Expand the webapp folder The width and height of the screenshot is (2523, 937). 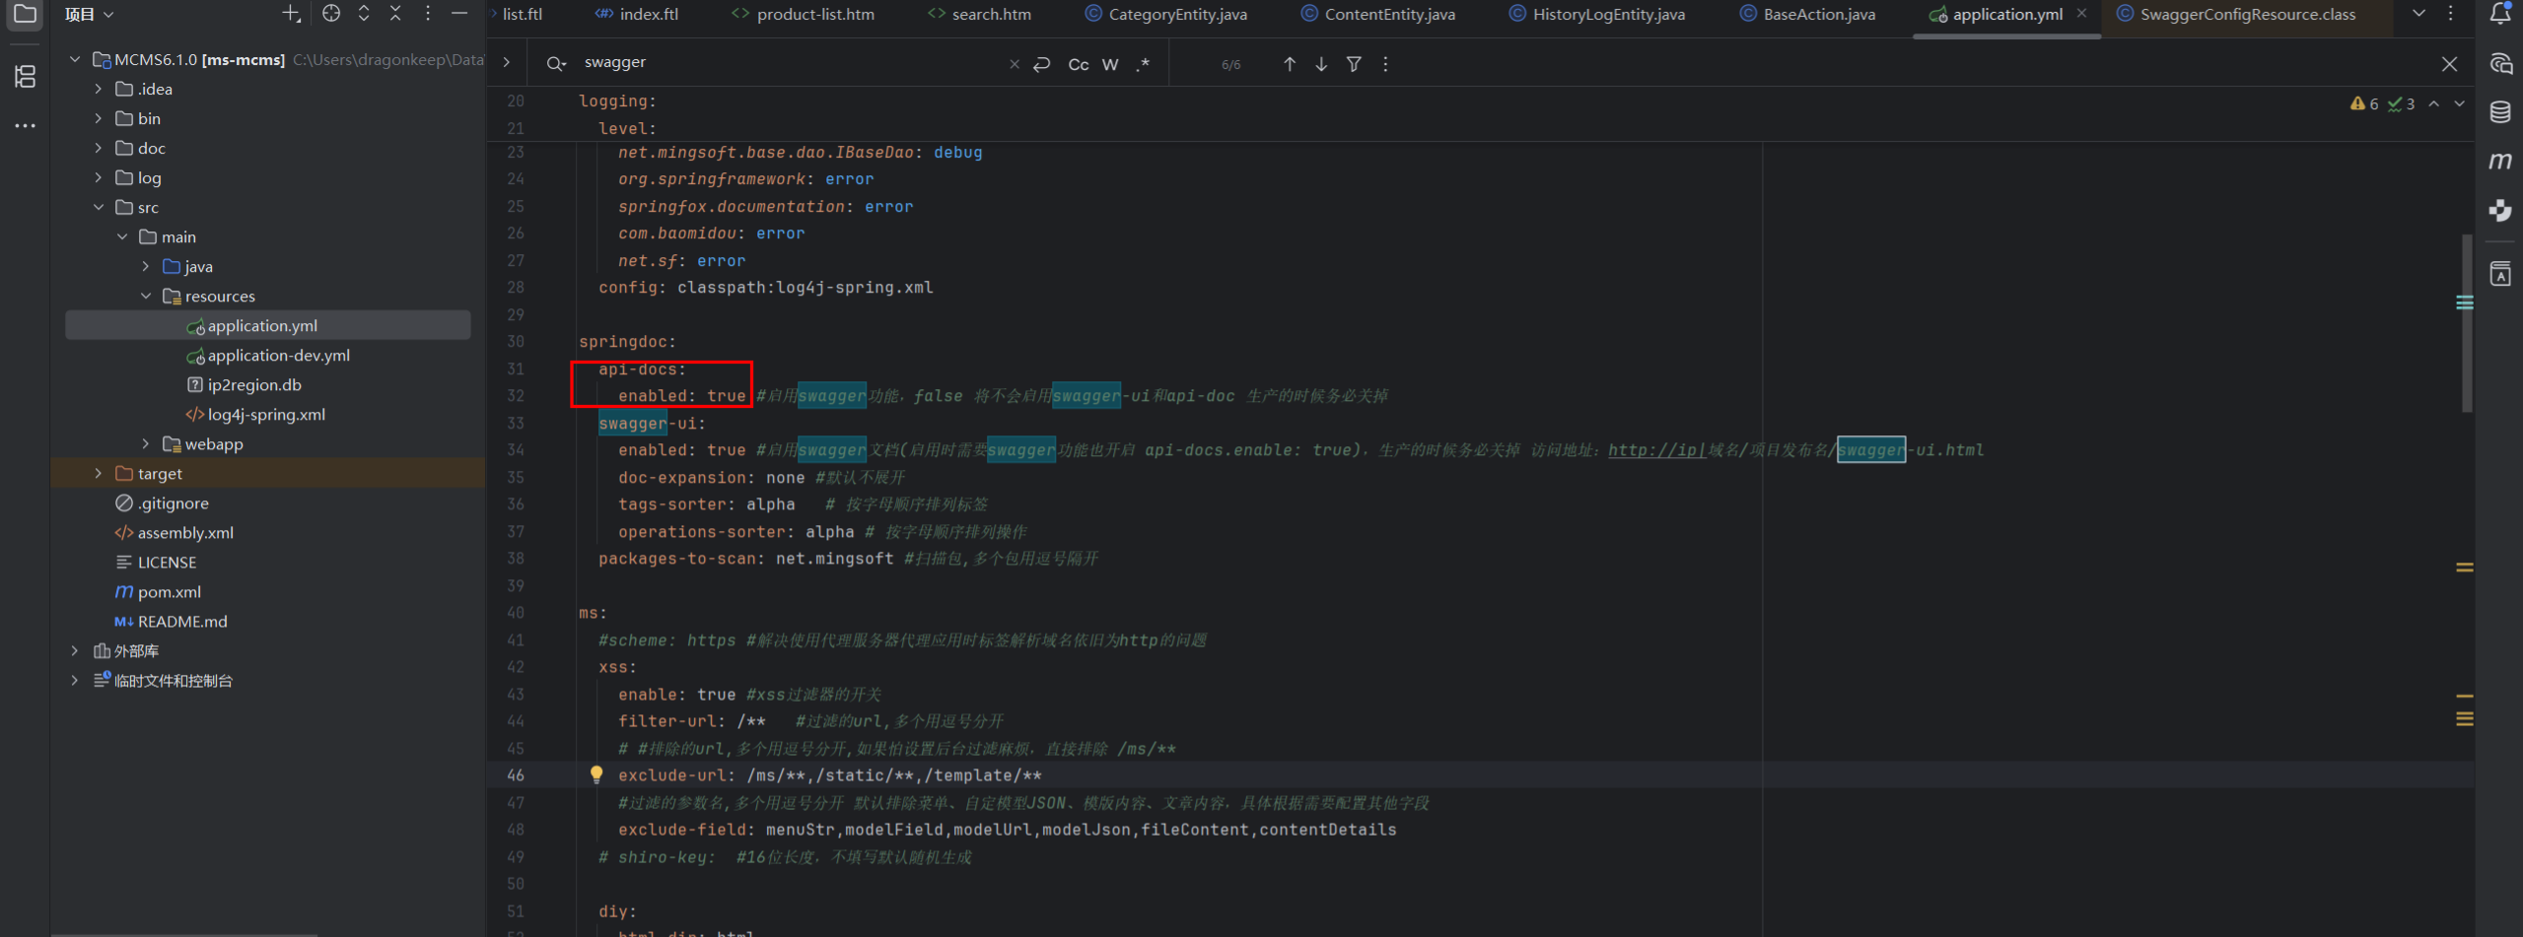point(146,444)
